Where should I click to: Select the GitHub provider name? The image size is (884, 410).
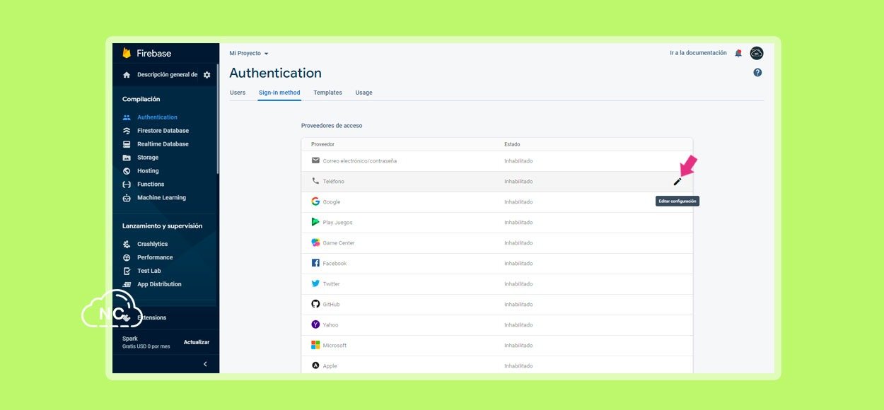332,305
